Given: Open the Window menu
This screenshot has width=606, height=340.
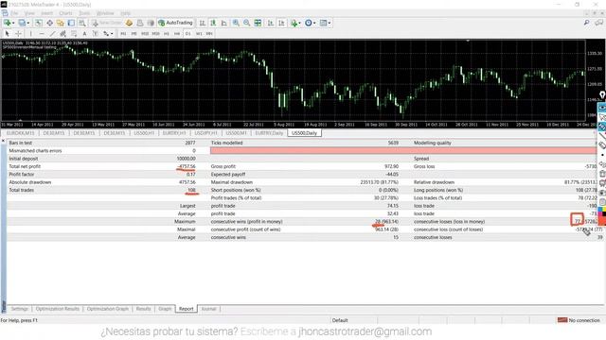Looking at the screenshot, I should click(105, 13).
